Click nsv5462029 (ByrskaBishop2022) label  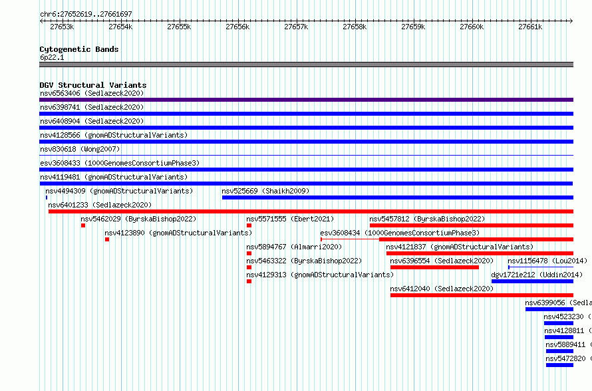[138, 219]
